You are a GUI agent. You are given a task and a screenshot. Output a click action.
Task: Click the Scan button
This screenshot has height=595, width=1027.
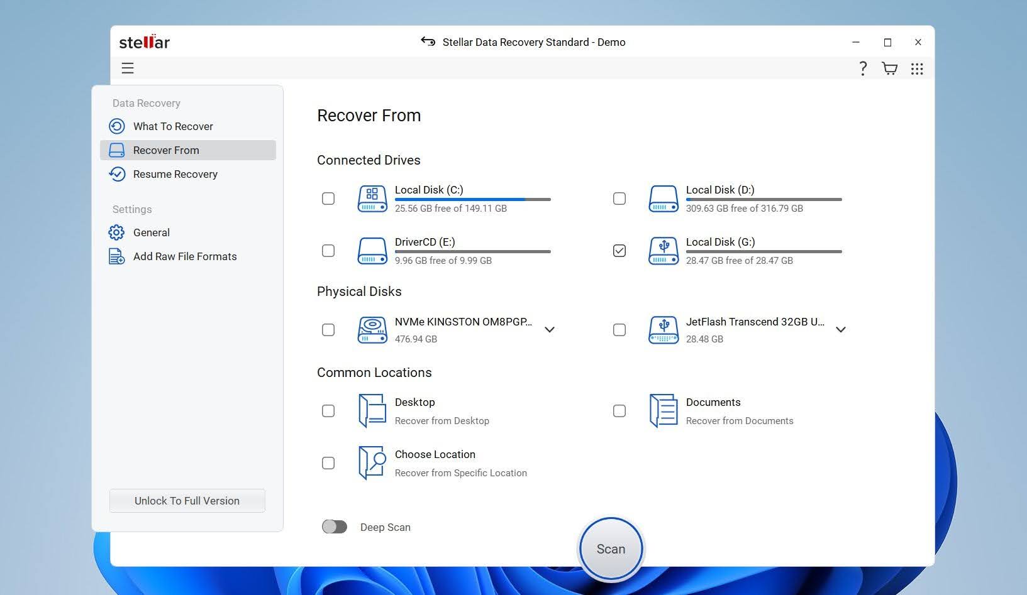(611, 549)
